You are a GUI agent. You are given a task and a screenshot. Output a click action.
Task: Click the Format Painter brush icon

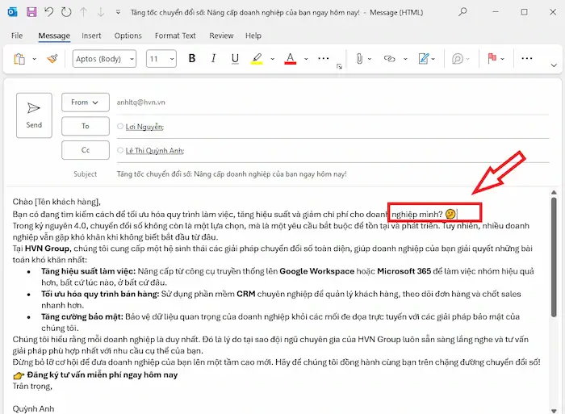pyautogui.click(x=52, y=59)
